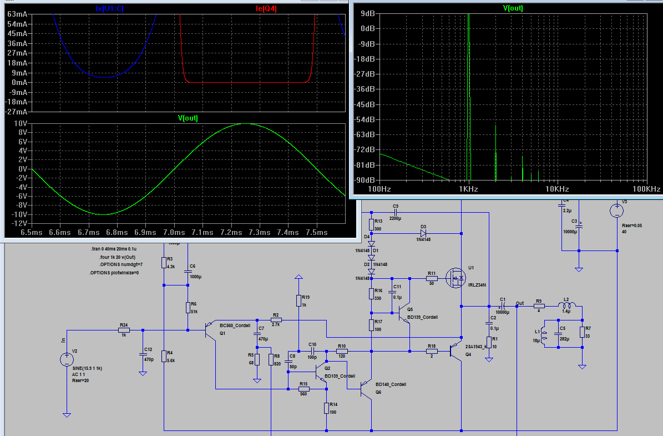Screen dimensions: 663x436
Task: Click the red Ie(Q4) trace label
Action: pyautogui.click(x=266, y=8)
